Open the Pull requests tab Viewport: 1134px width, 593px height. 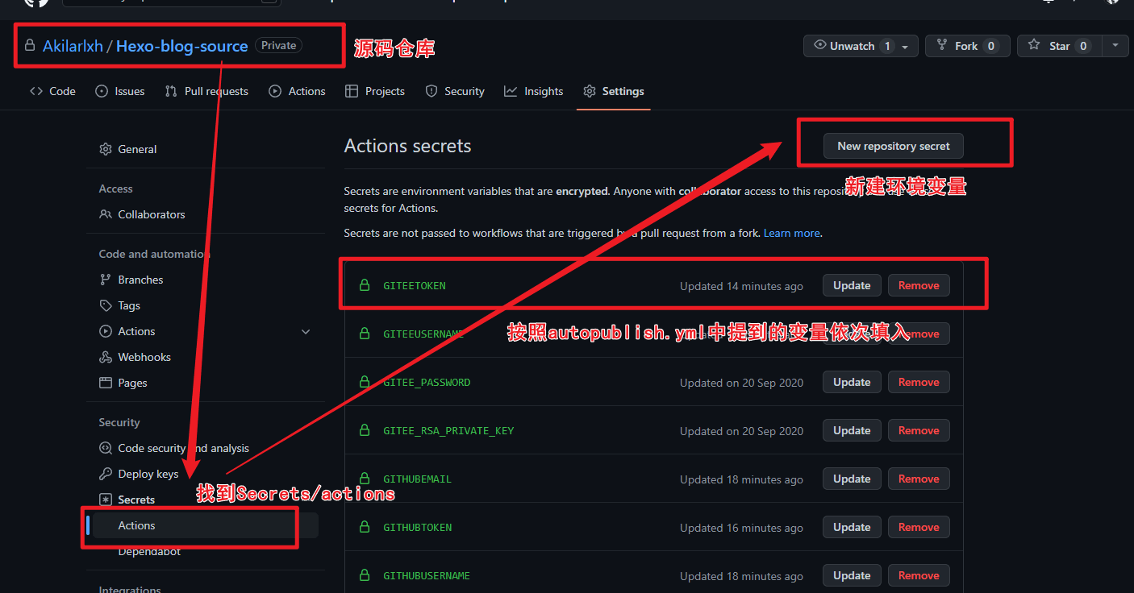[x=206, y=91]
